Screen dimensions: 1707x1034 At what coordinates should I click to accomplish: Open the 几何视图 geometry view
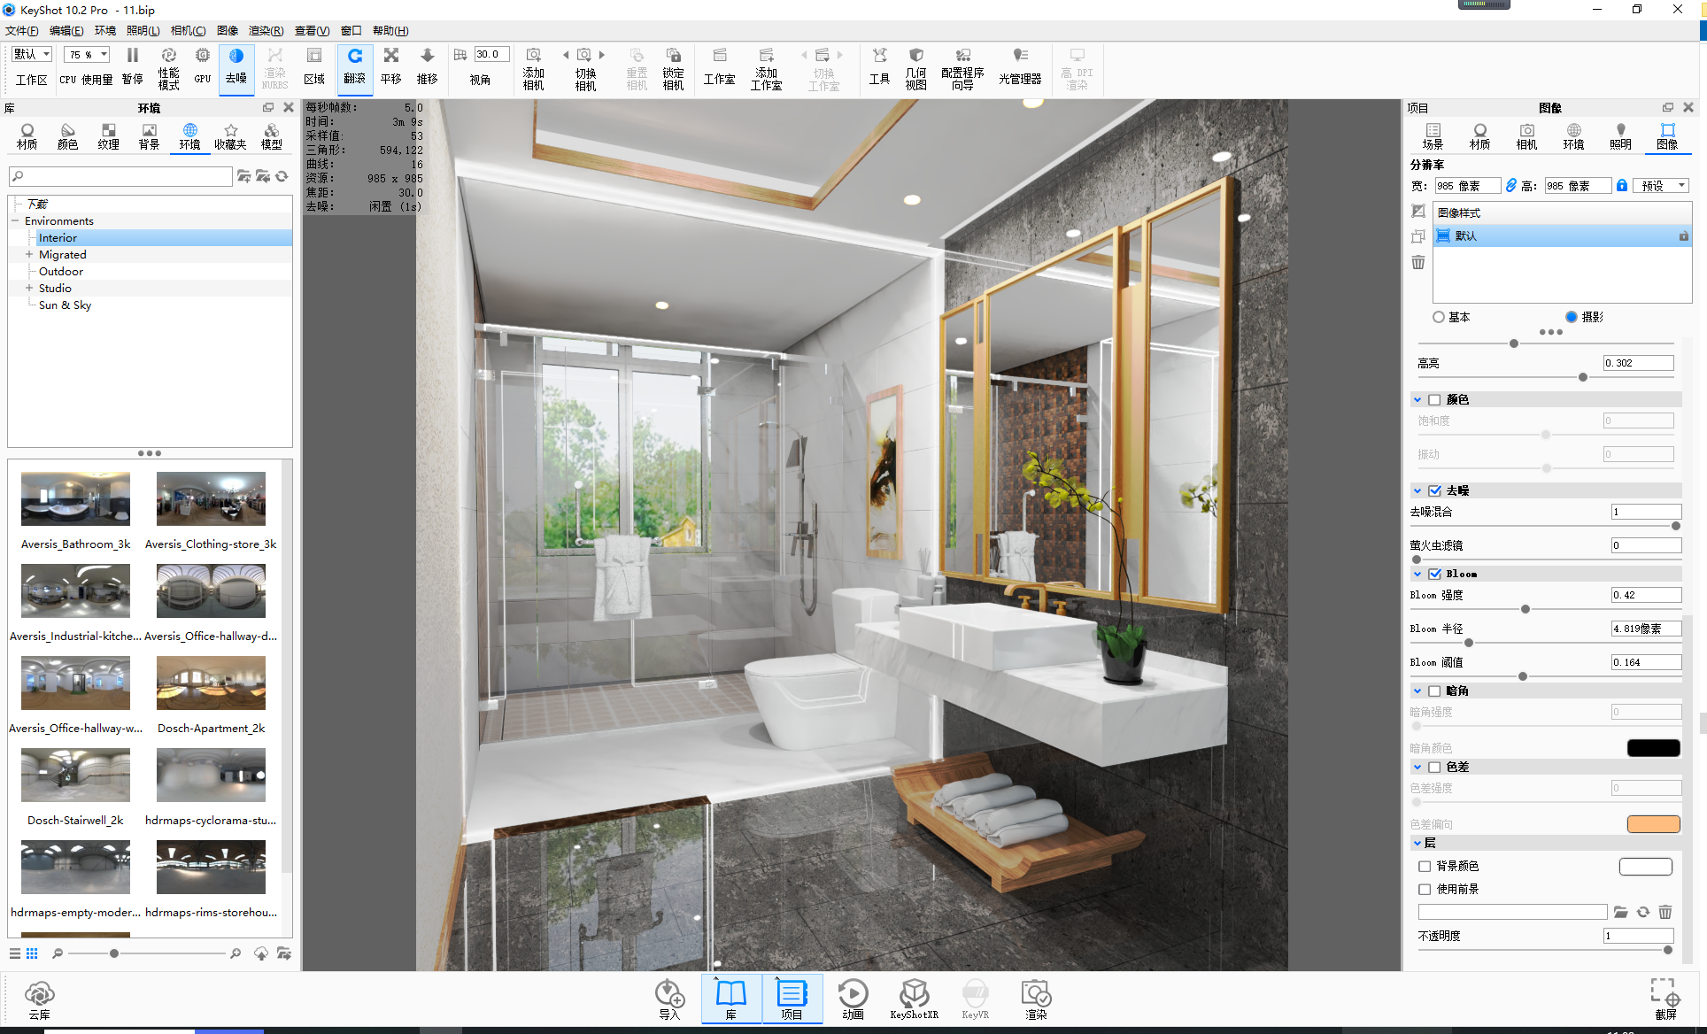coord(915,67)
